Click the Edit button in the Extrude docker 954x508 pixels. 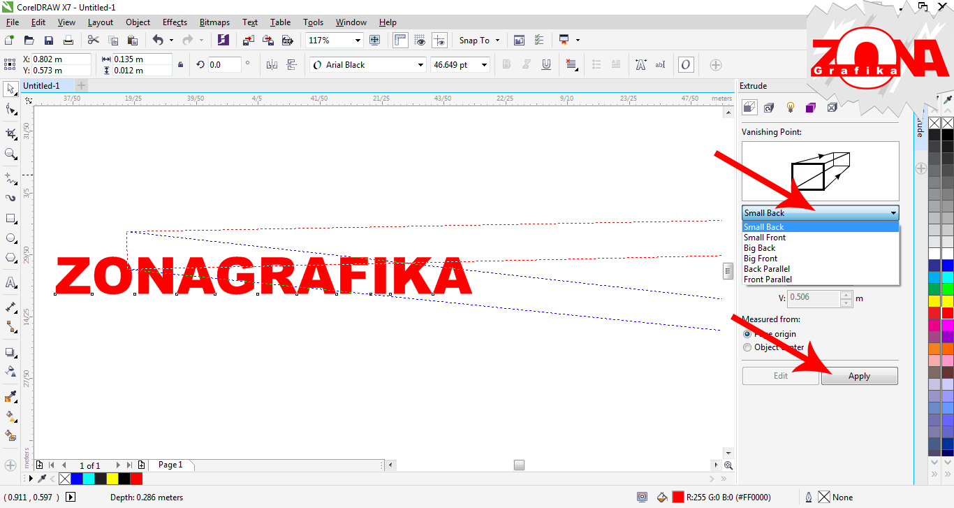[x=780, y=375]
